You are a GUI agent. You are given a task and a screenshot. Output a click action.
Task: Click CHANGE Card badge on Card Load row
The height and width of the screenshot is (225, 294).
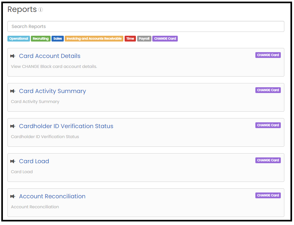(268, 160)
